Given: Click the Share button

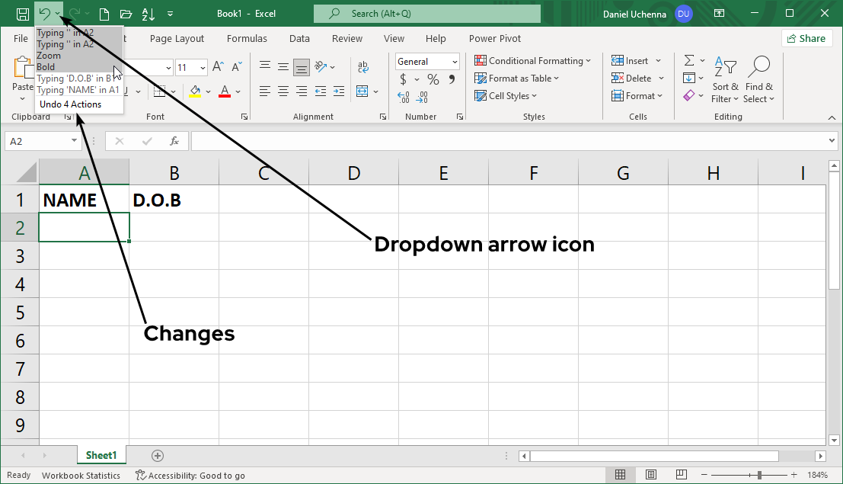Looking at the screenshot, I should [x=806, y=38].
